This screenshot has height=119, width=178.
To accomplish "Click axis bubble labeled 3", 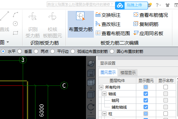I will [x=23, y=60].
